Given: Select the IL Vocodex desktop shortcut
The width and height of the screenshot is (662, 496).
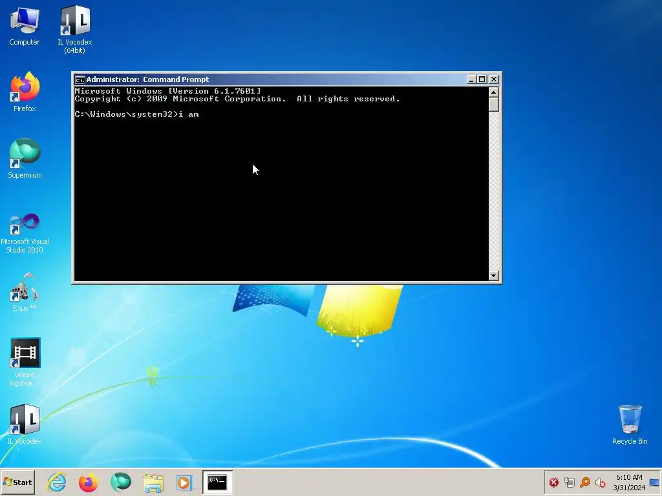Looking at the screenshot, I should pyautogui.click(x=25, y=424).
